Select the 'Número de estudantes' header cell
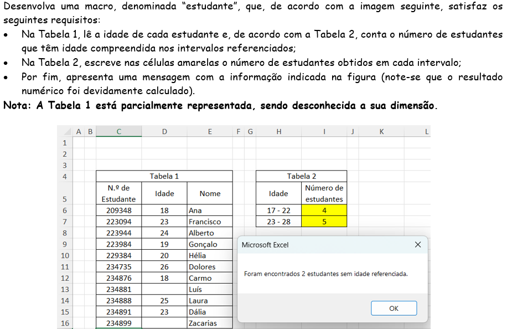The image size is (507, 329). point(324,193)
